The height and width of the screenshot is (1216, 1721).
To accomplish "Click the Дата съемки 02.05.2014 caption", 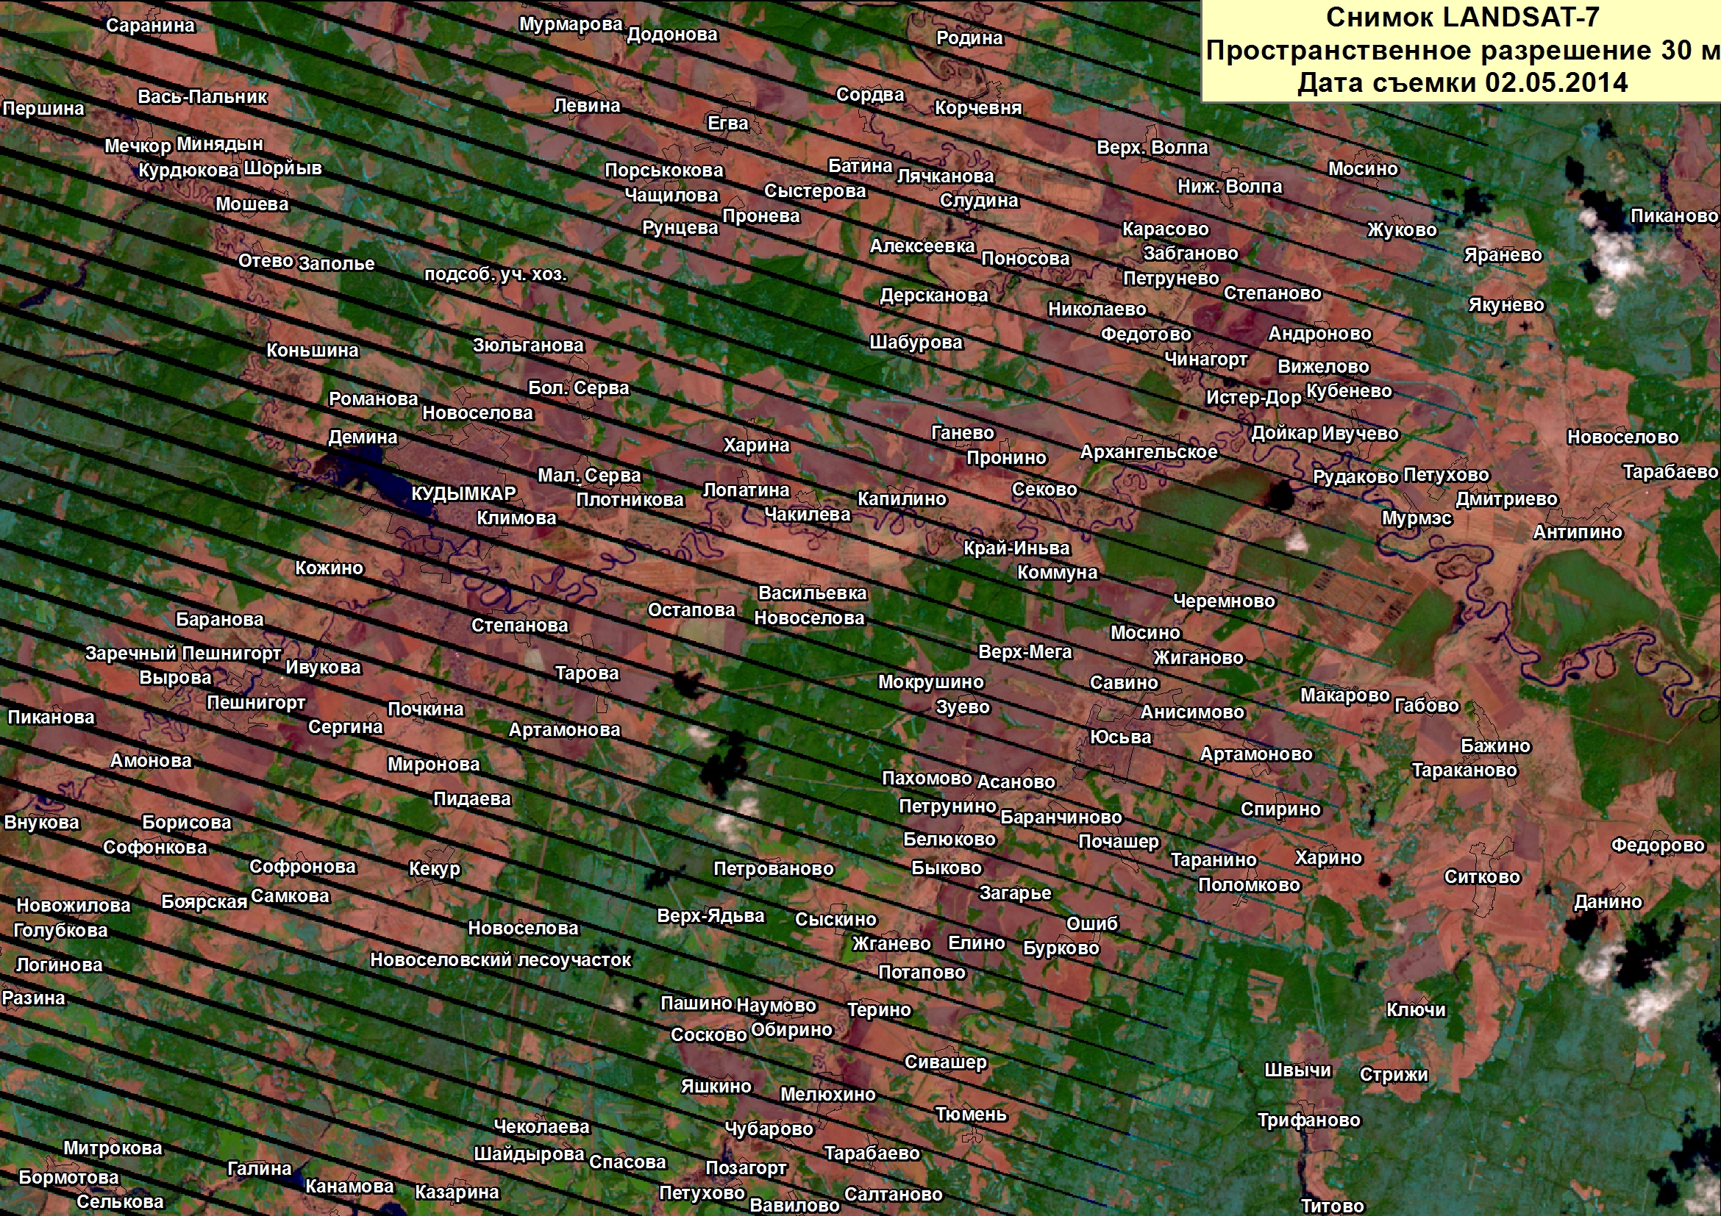I will pos(1462,82).
